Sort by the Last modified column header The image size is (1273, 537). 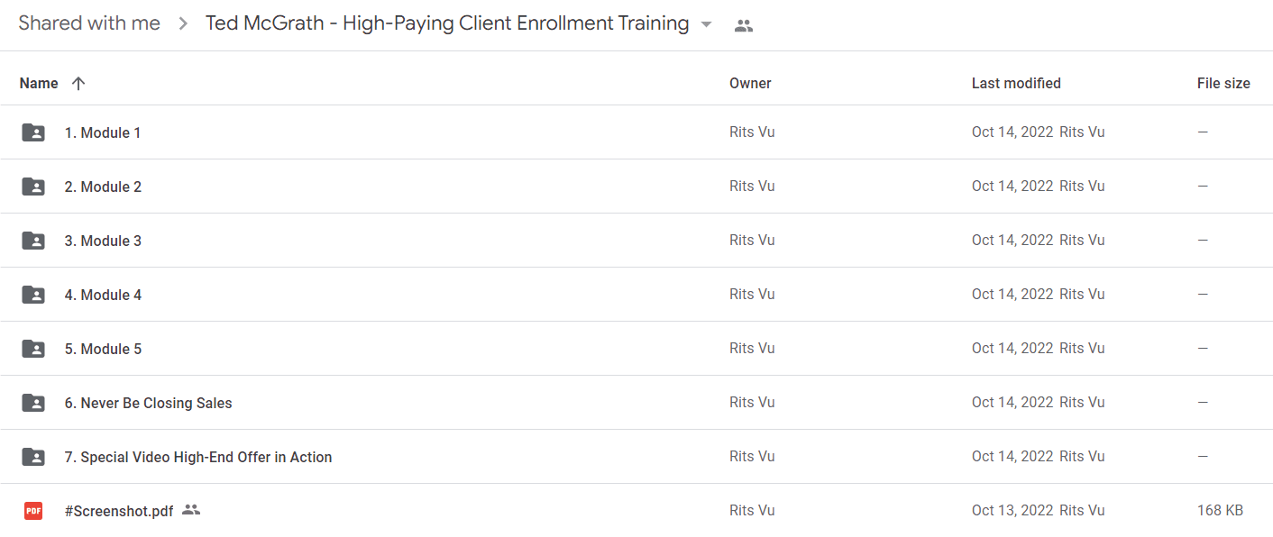point(1016,83)
